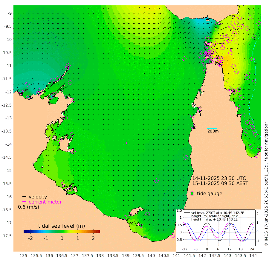This screenshot has width=269, height=262.
Task: Click the '-17.5' latitude axis label
Action: pos(7,236)
